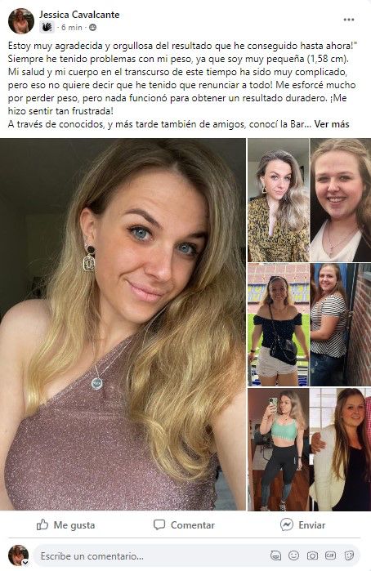This screenshot has height=571, width=371.
Task: Switch commenting profile via avatar arrow
Action: pyautogui.click(x=25, y=562)
